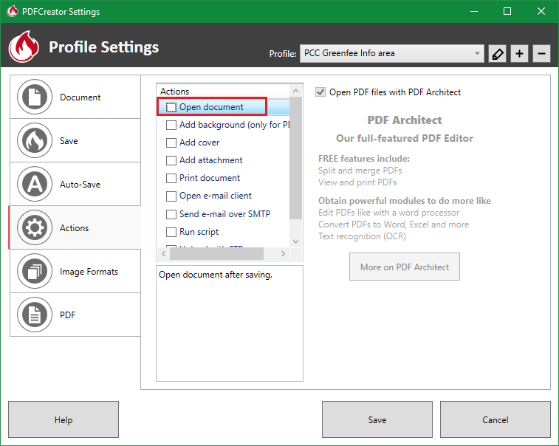The width and height of the screenshot is (559, 446).
Task: Add a new profile with plus icon
Action: tap(519, 54)
